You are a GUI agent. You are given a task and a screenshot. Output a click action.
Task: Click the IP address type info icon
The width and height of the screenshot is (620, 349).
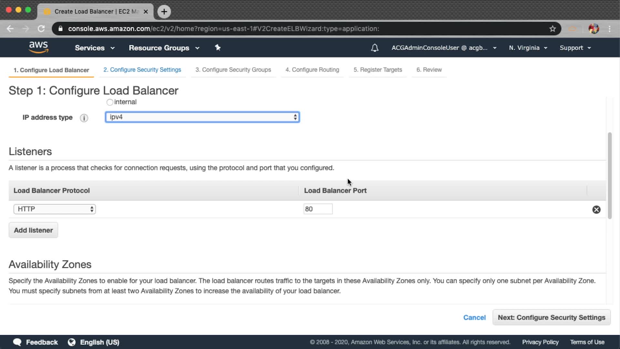click(x=84, y=118)
